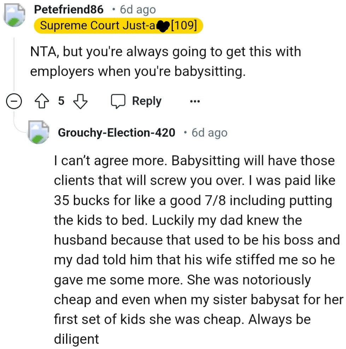
Task: Open Petefriend86's user profile link
Action: point(69,10)
